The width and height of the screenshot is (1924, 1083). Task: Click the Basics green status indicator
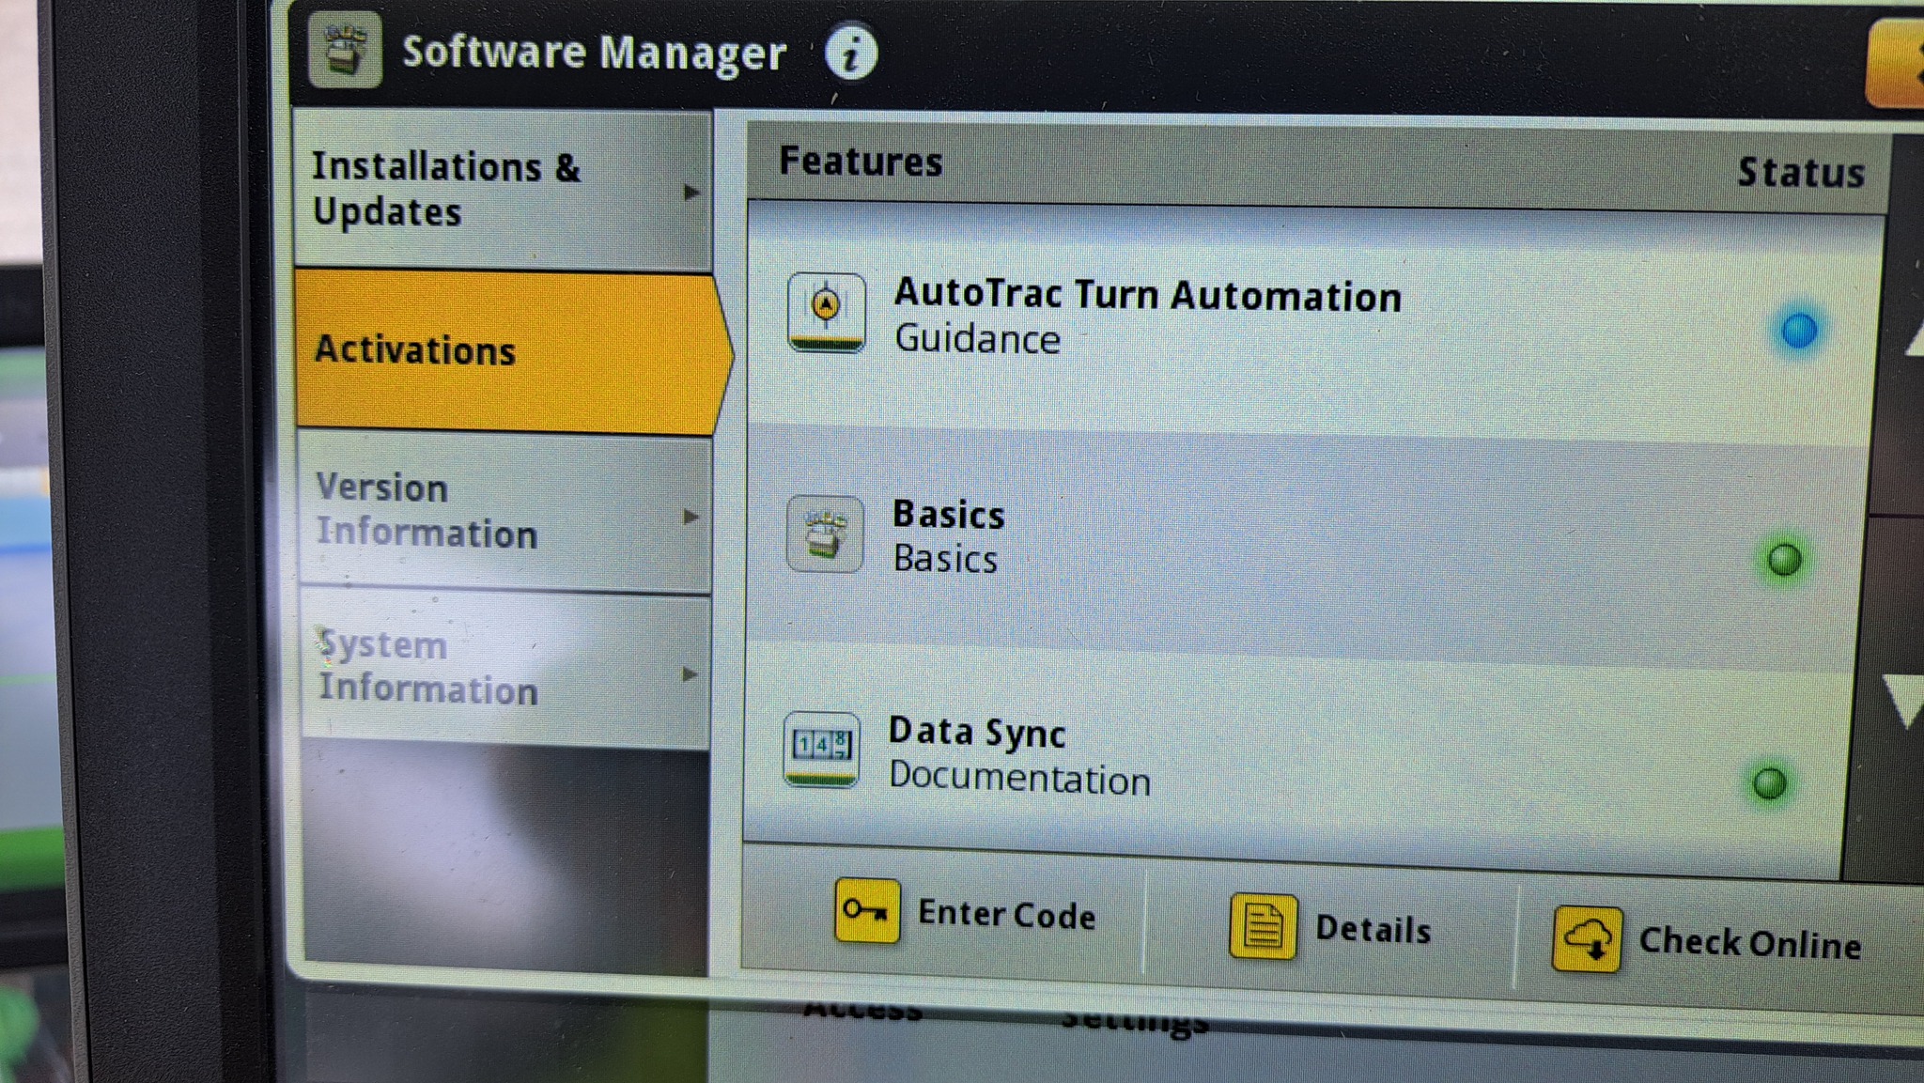click(x=1784, y=560)
